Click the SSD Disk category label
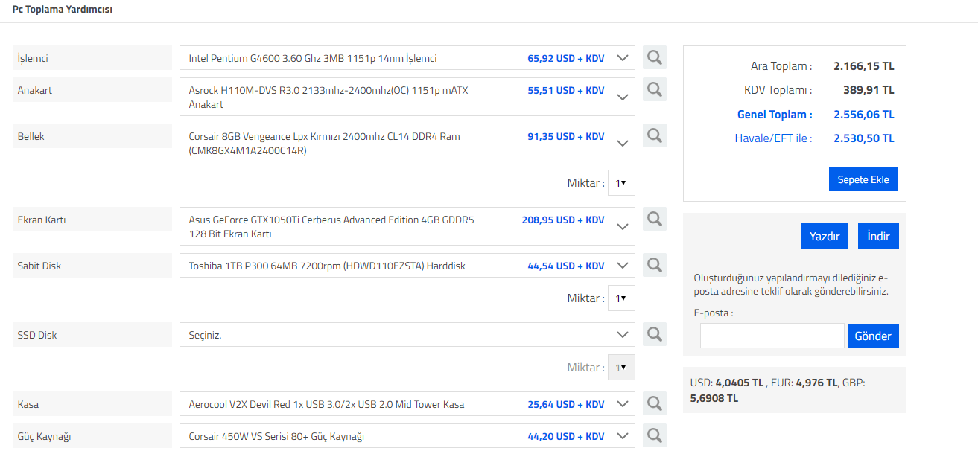 click(x=92, y=335)
